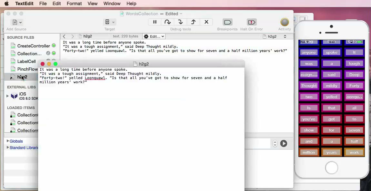This screenshot has height=191, width=371.
Task: Click the h2g2 document icon in TextEdit title
Action: click(x=135, y=64)
